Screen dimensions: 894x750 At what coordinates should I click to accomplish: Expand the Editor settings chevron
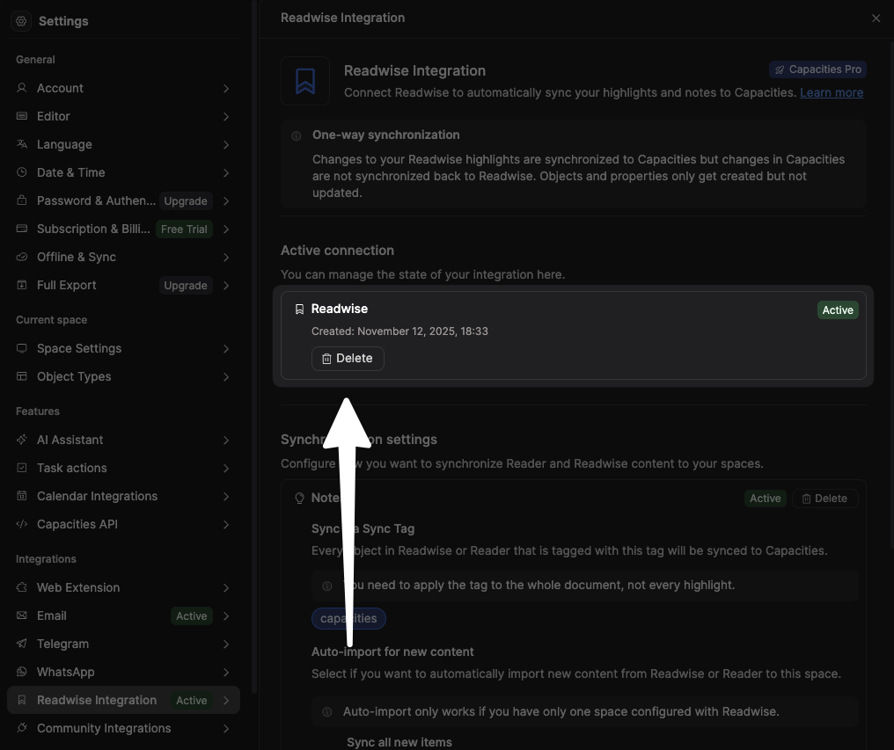pyautogui.click(x=226, y=116)
